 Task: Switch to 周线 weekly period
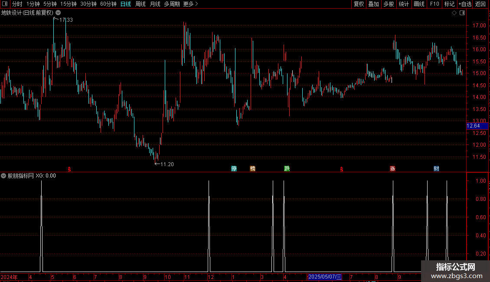140,4
